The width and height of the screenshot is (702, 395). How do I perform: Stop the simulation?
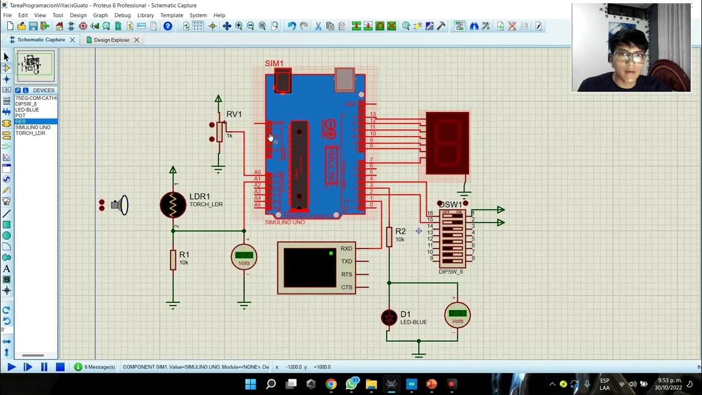(60, 367)
